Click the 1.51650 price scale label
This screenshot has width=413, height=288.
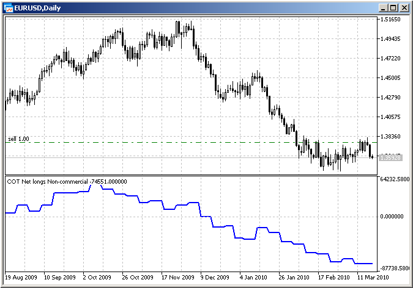coord(390,20)
